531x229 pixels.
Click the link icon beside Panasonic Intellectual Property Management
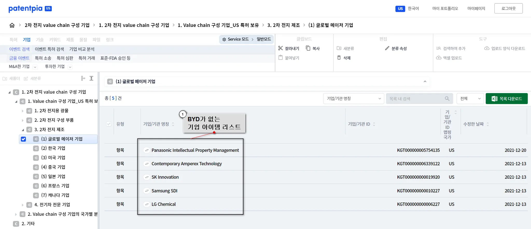(x=147, y=150)
